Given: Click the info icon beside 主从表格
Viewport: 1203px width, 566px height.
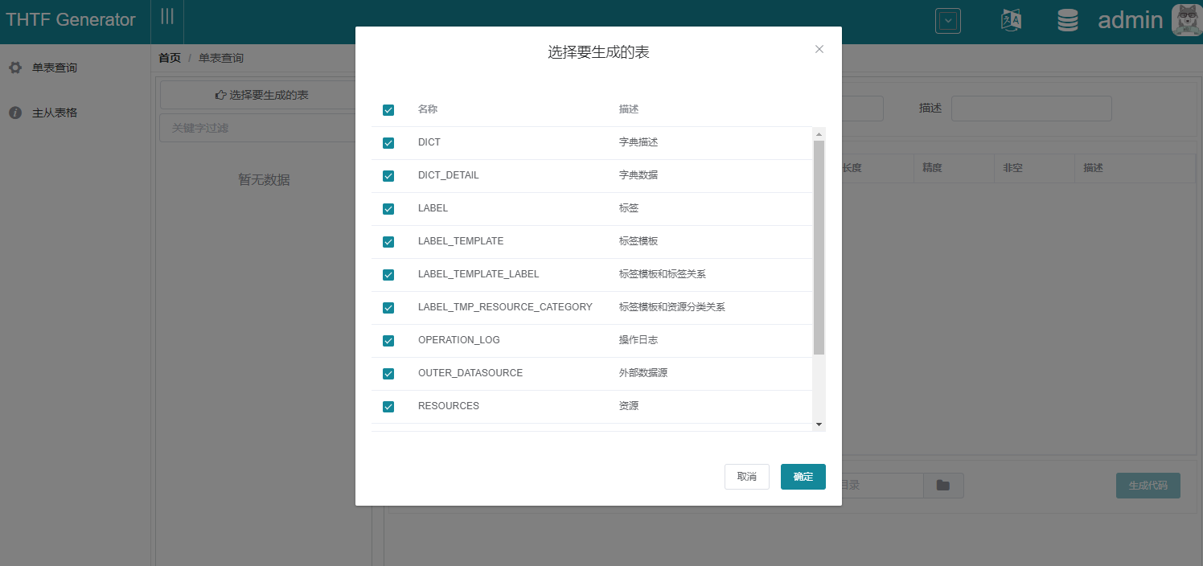Looking at the screenshot, I should tap(14, 113).
